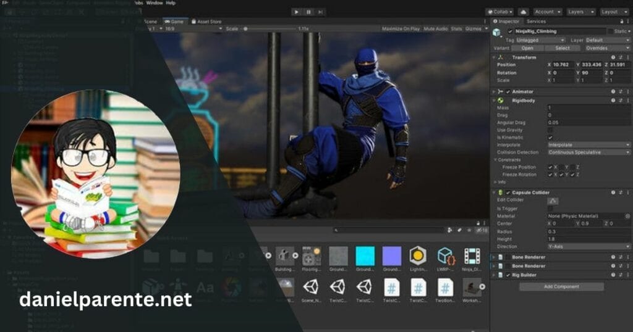Open the Collision Detection dropdown

tap(588, 152)
